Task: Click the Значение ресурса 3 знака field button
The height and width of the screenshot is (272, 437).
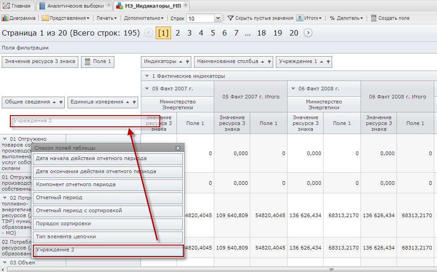Action: [40, 62]
